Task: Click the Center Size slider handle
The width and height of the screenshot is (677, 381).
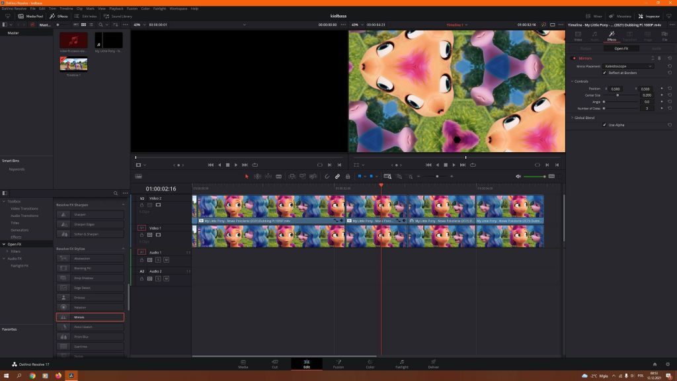Action: (x=617, y=95)
